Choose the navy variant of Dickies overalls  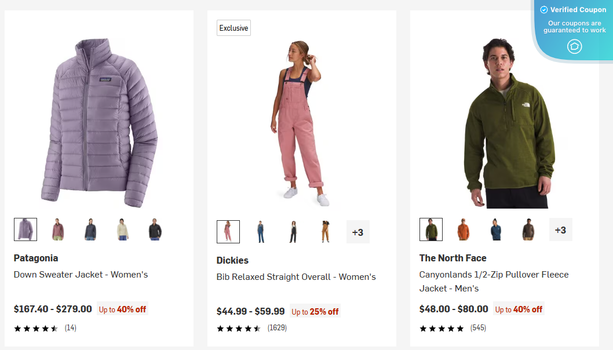point(261,231)
